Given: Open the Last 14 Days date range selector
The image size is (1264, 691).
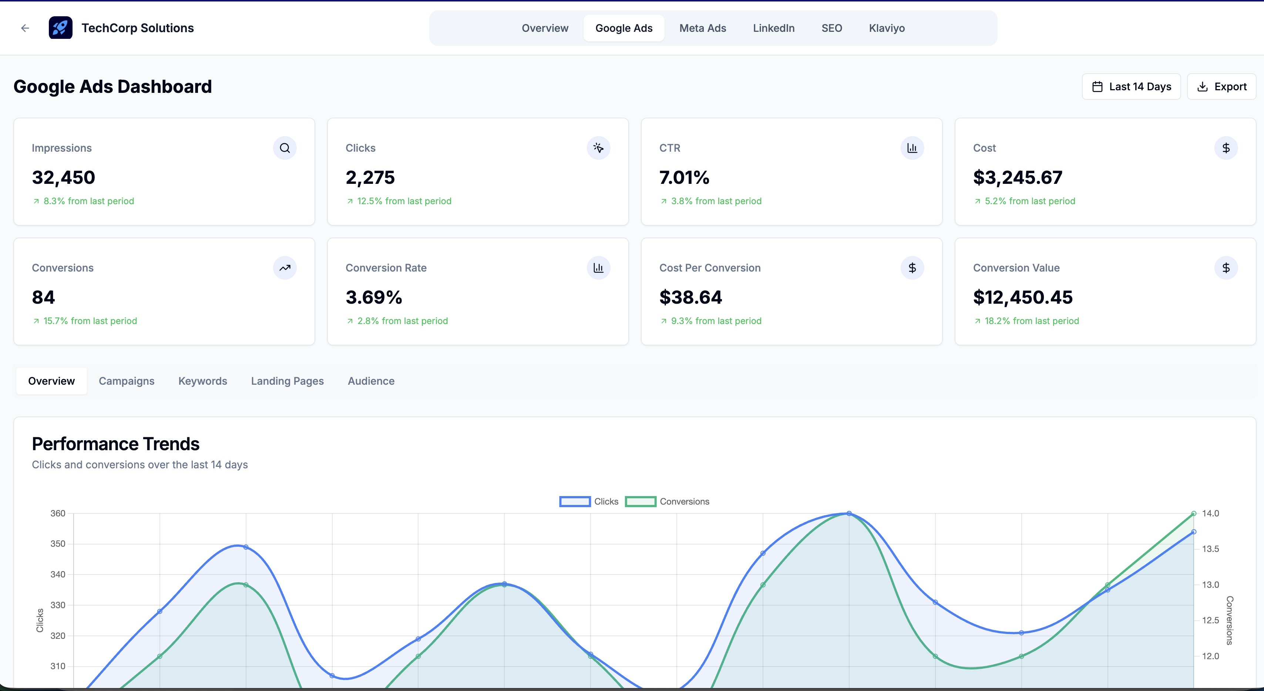Looking at the screenshot, I should coord(1131,86).
